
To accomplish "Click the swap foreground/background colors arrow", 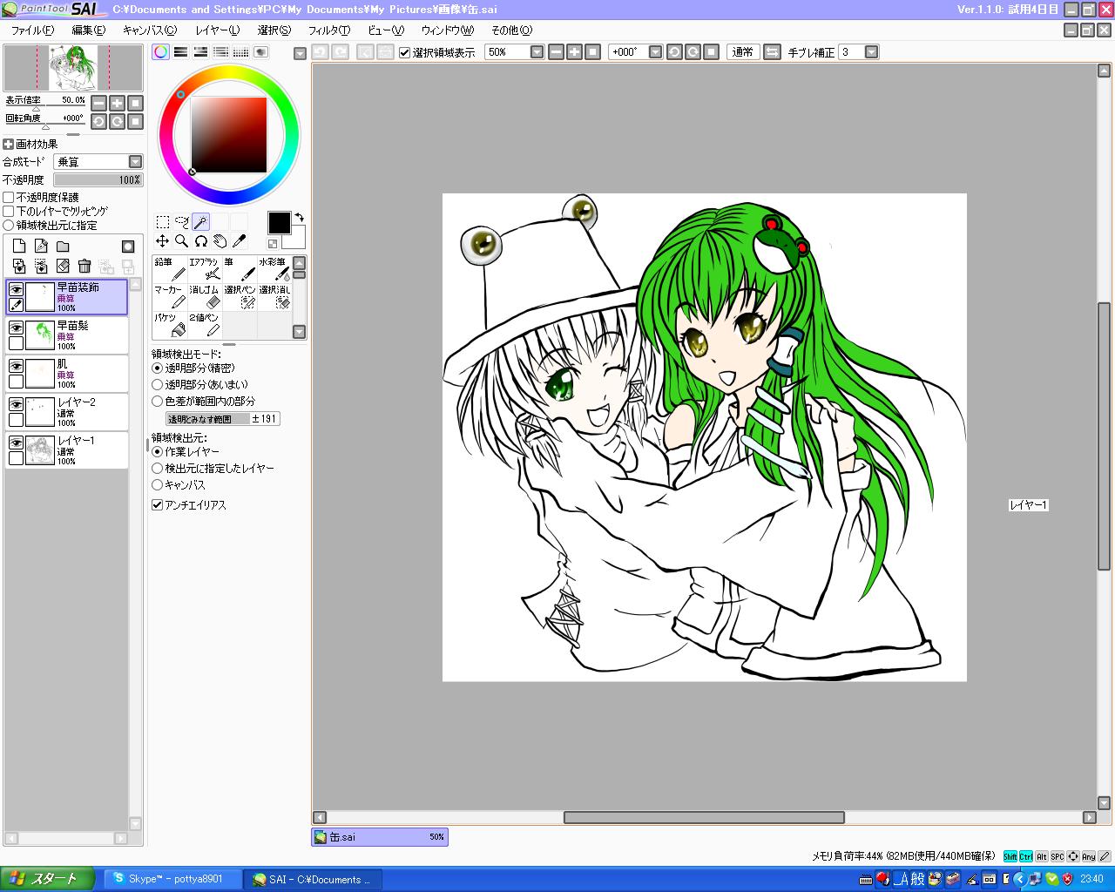I will tap(300, 217).
